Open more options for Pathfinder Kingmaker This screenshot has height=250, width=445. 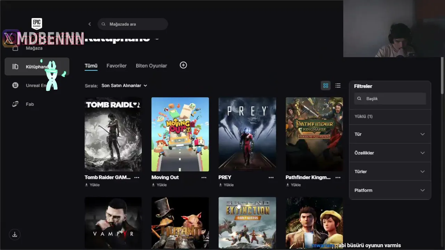click(x=338, y=177)
